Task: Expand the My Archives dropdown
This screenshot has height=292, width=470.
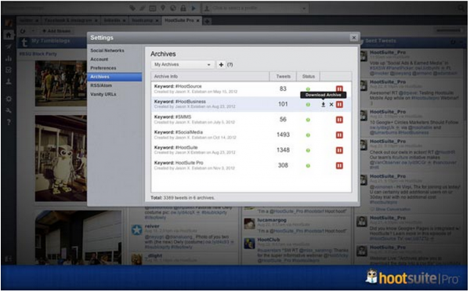Action: coord(183,65)
